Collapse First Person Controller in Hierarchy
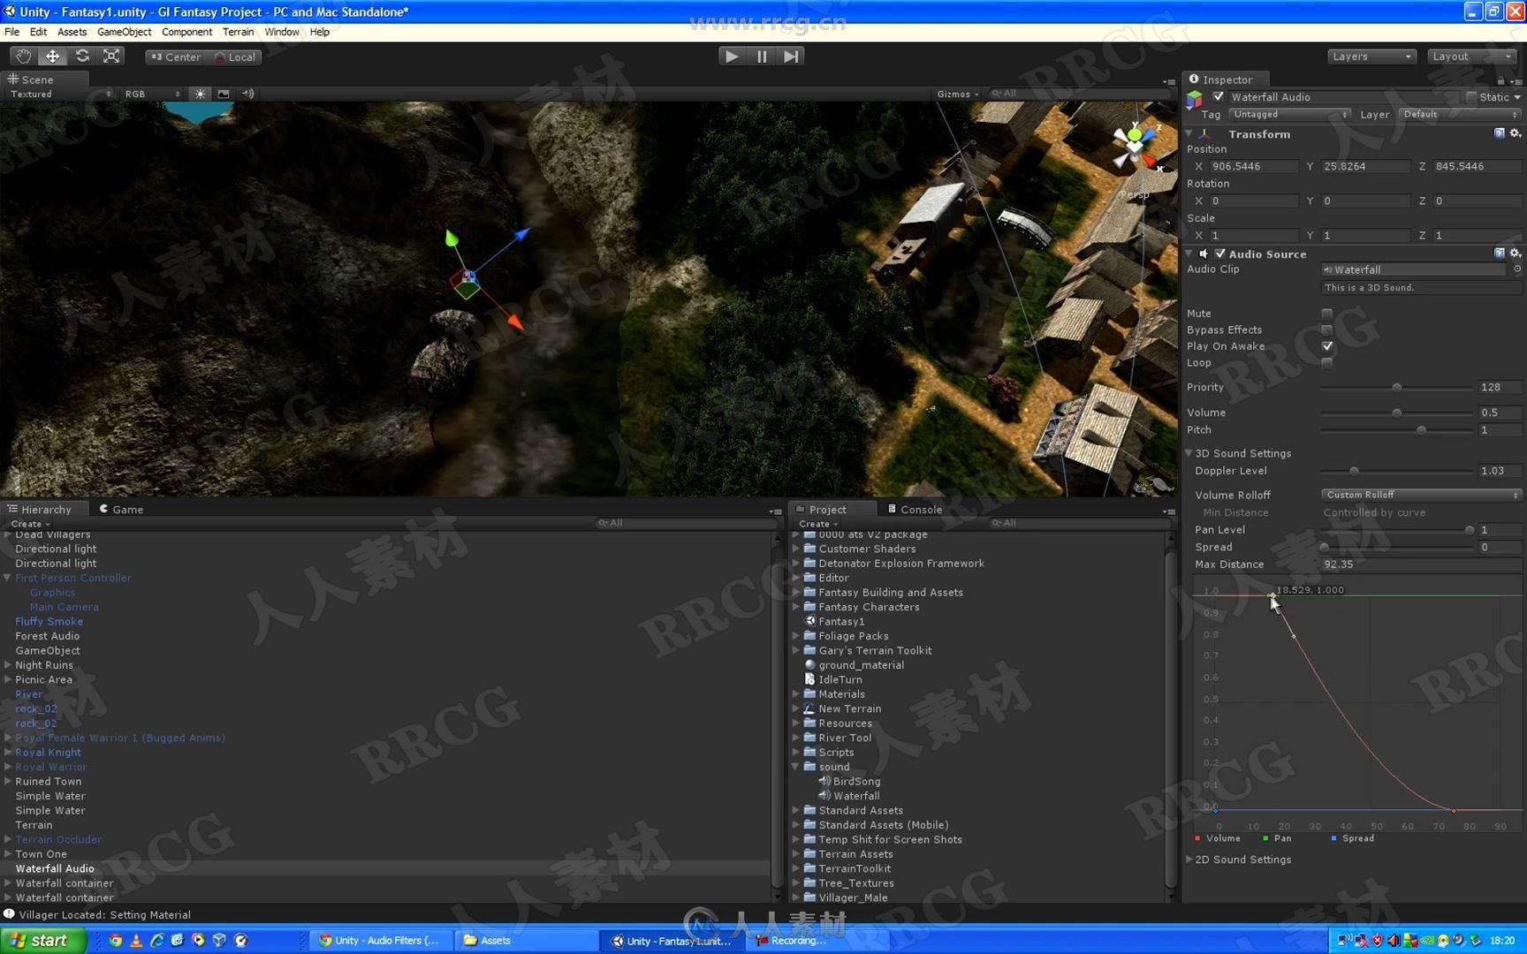The height and width of the screenshot is (954, 1527). pos(7,578)
